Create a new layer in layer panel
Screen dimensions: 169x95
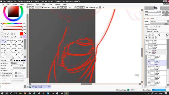[x=146, y=35]
